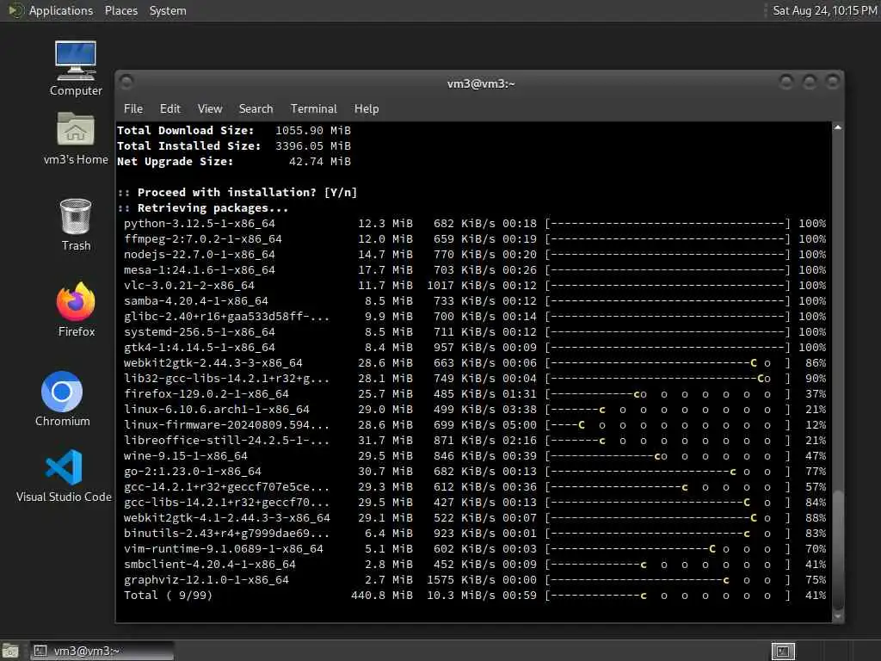This screenshot has height=661, width=881.
Task: Open the terminal Search menu
Action: (256, 108)
